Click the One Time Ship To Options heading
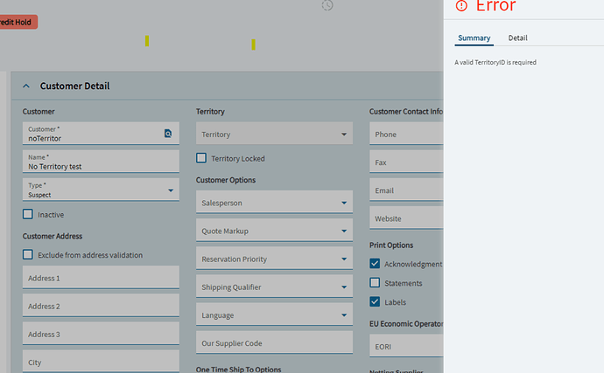The height and width of the screenshot is (373, 604). pyautogui.click(x=238, y=370)
